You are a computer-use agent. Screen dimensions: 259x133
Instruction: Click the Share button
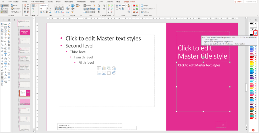[x=238, y=2]
